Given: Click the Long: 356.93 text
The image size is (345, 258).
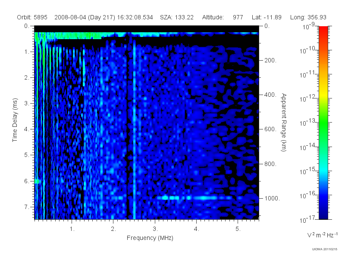Looking at the screenshot, I should pyautogui.click(x=308, y=17).
